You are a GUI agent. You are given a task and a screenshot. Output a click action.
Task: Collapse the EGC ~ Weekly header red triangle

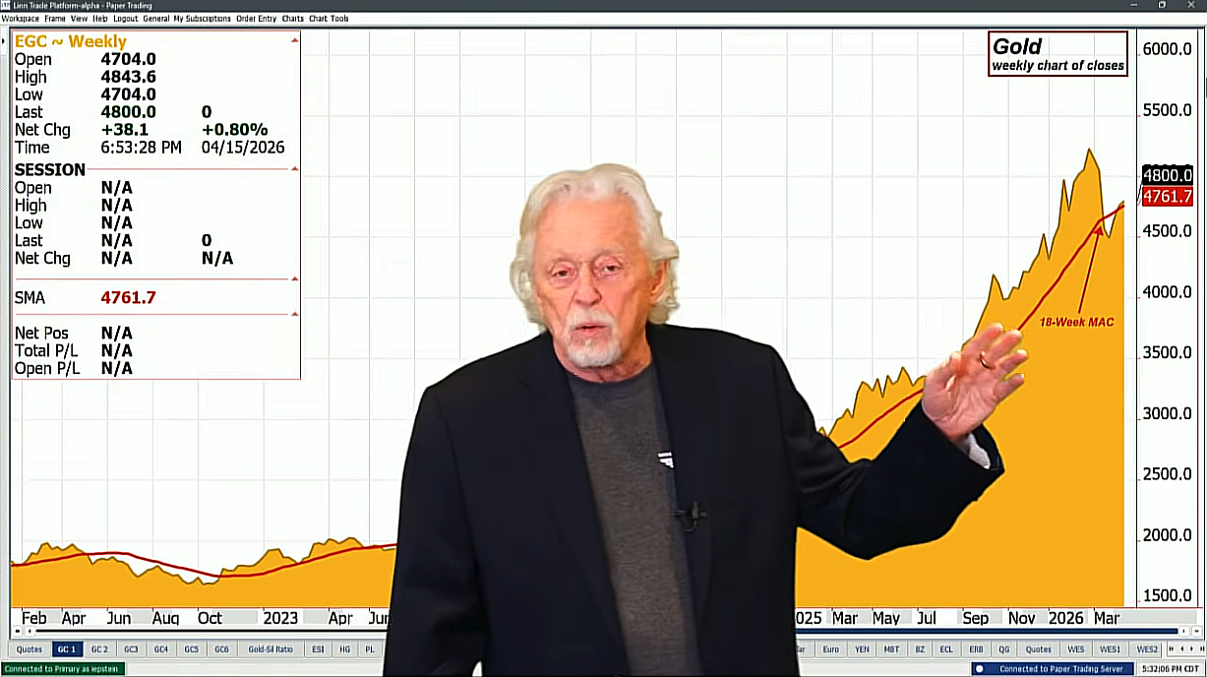click(294, 40)
